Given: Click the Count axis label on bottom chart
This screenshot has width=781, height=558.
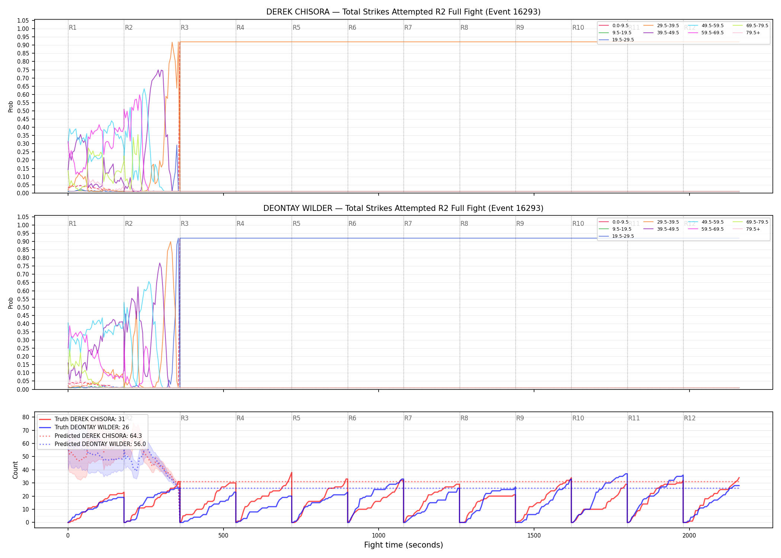Looking at the screenshot, I should (x=15, y=470).
